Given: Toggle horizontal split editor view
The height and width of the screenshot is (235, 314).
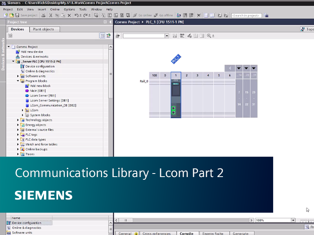Looking at the screenshot, I should (x=205, y=15).
